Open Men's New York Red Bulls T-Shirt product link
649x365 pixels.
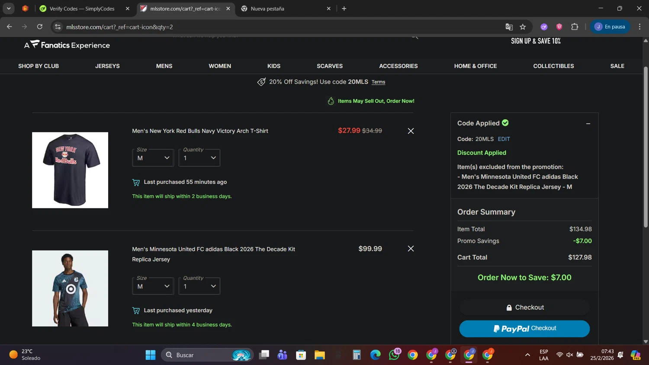pos(200,131)
